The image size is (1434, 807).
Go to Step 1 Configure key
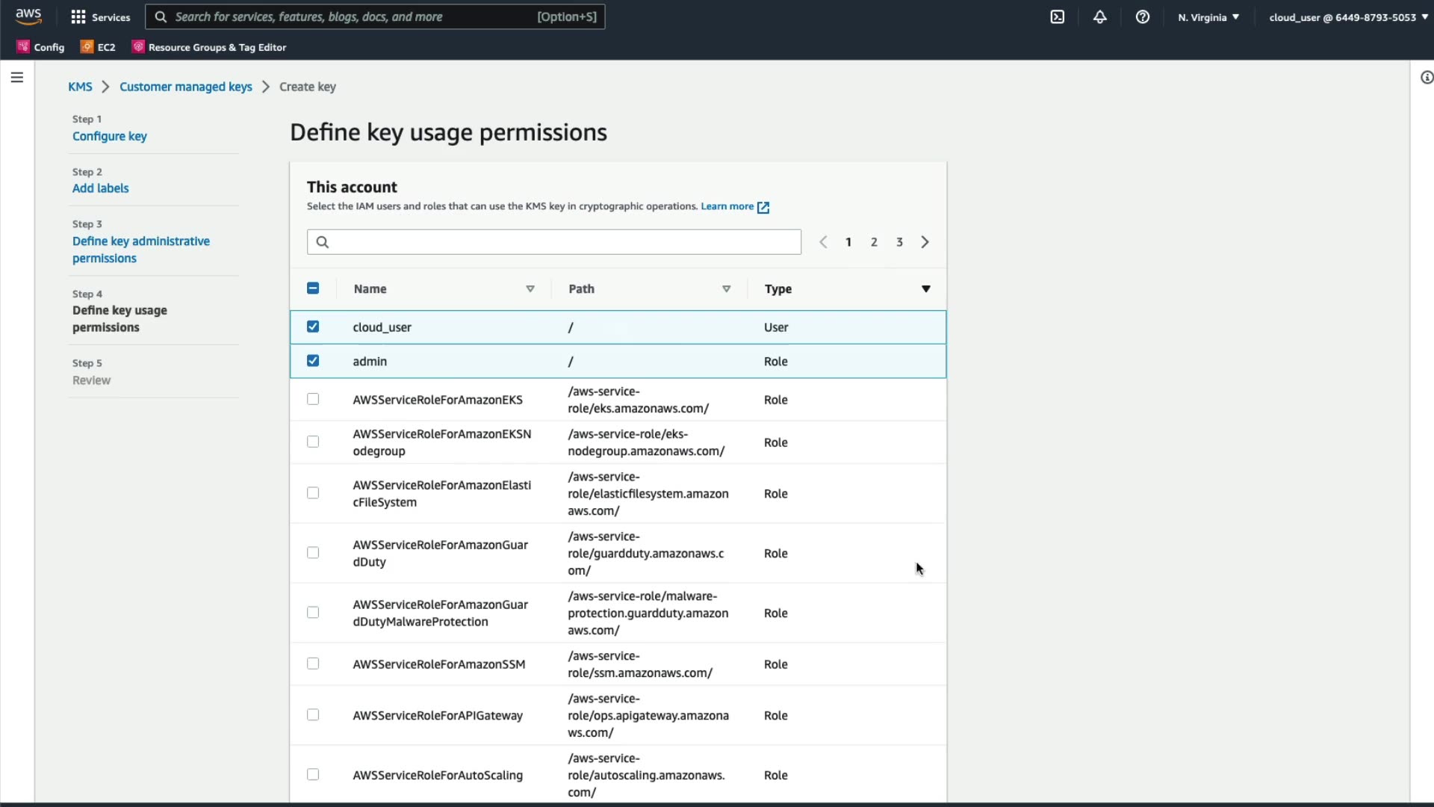point(110,136)
